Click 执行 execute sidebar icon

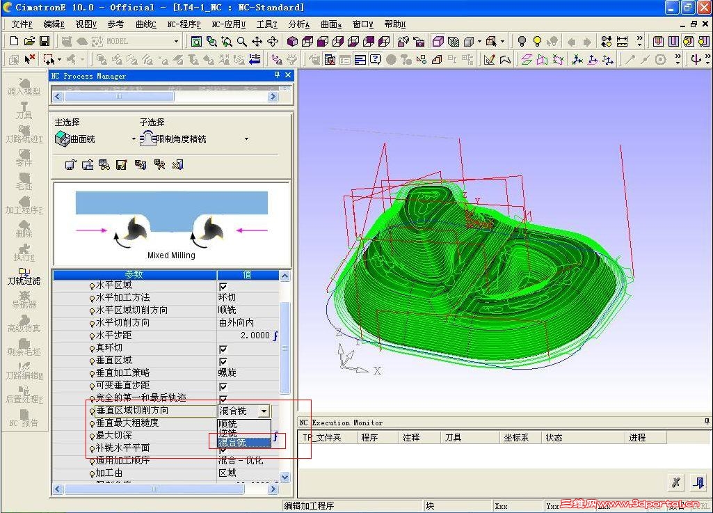[x=24, y=252]
